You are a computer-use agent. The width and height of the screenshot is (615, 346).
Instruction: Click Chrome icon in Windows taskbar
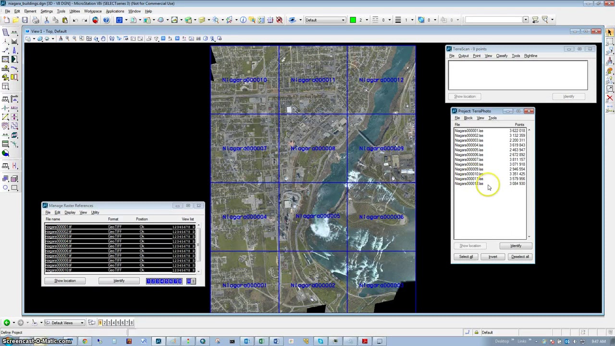(x=85, y=342)
